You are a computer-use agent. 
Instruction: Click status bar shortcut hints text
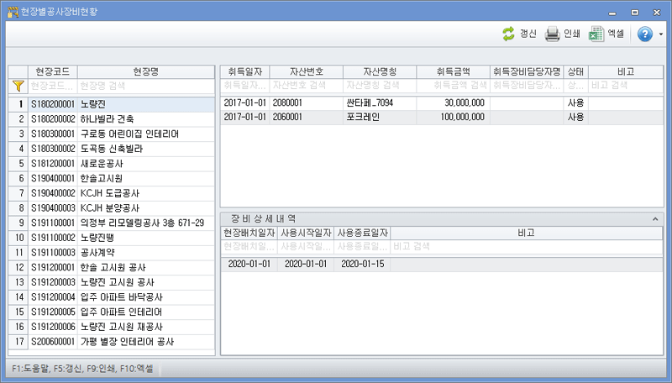click(x=82, y=369)
